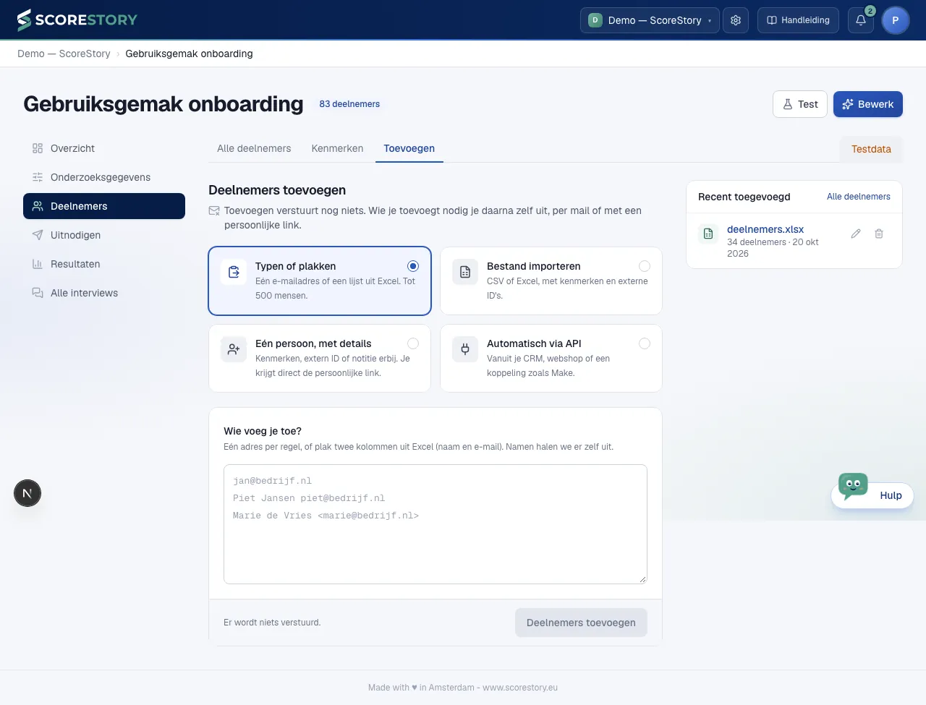
Task: Open Alle deelnemers link in Recent toegevoegd
Action: 859,197
